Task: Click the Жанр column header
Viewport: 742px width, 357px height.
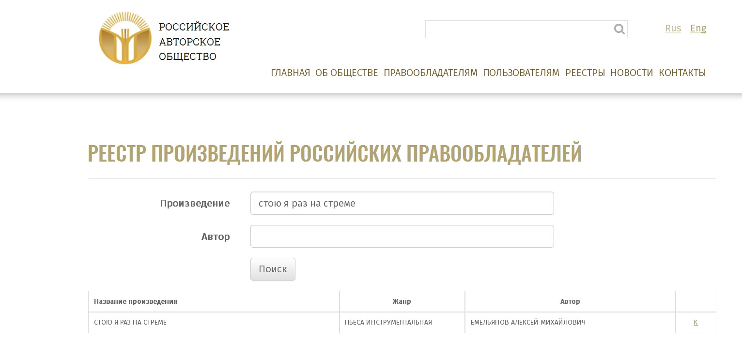Action: pos(402,301)
